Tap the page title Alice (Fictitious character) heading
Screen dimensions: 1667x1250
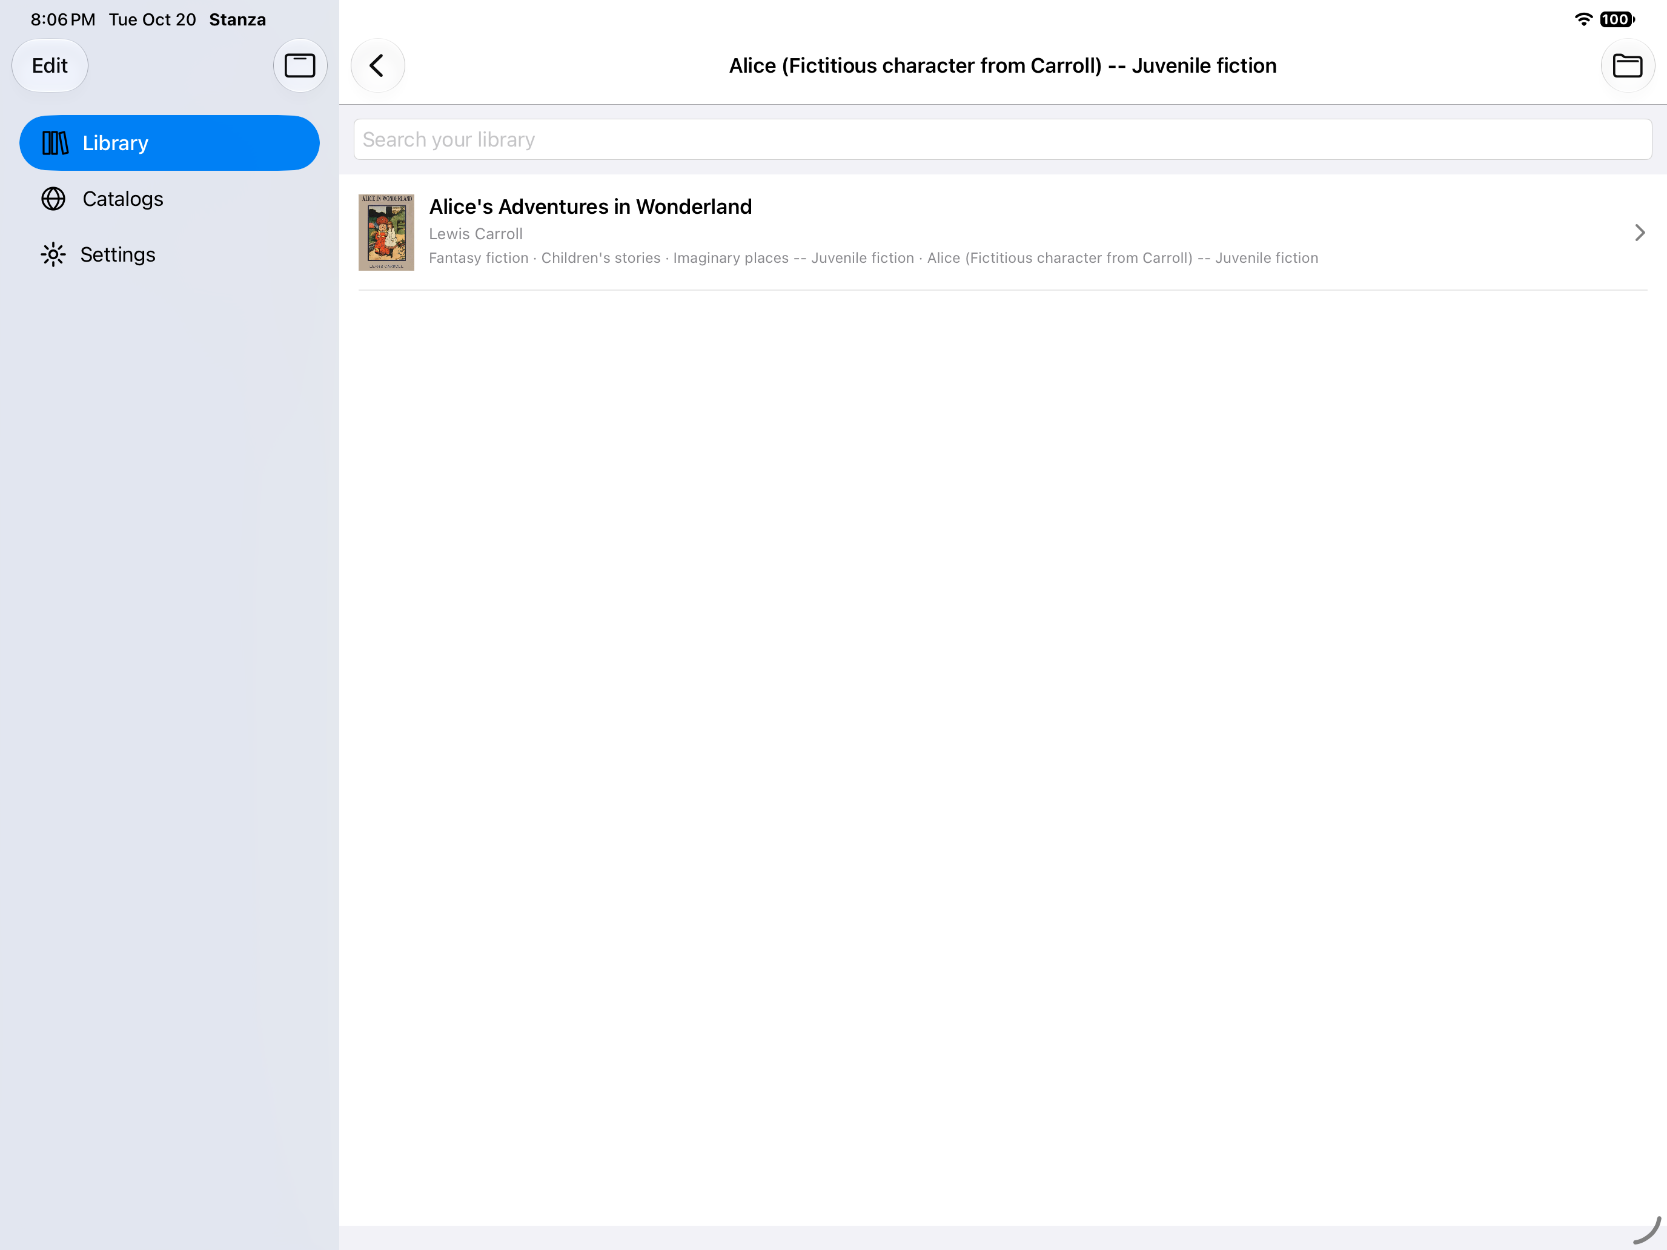(x=1003, y=66)
